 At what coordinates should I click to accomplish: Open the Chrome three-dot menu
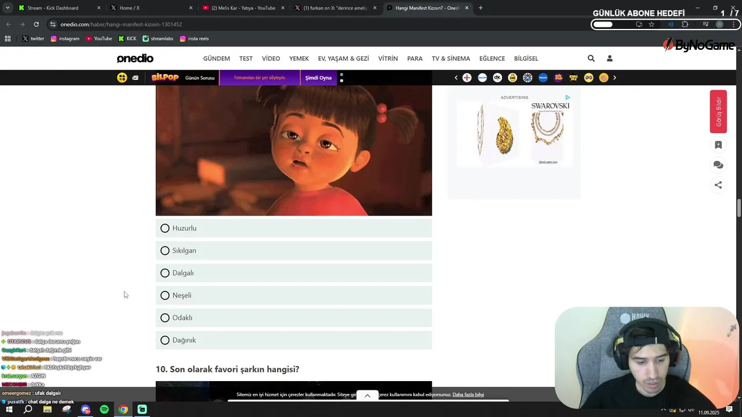coord(734,24)
